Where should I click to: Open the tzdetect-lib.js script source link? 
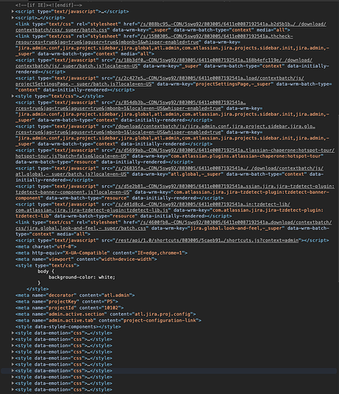tap(153, 207)
